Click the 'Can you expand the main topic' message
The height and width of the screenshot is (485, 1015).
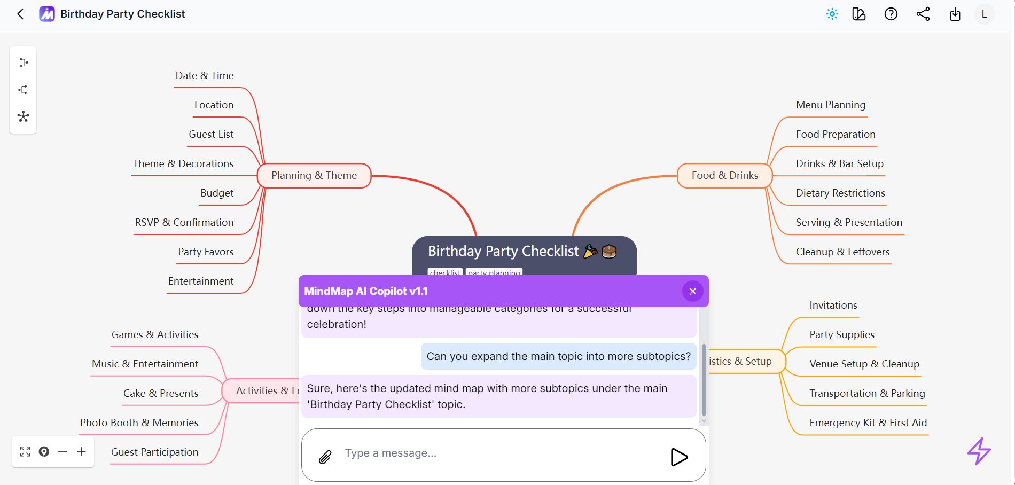pyautogui.click(x=558, y=357)
